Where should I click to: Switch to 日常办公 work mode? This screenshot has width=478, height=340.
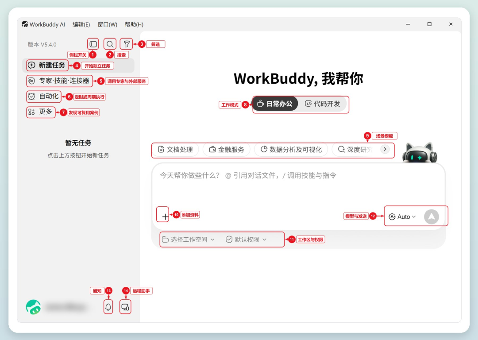click(275, 104)
